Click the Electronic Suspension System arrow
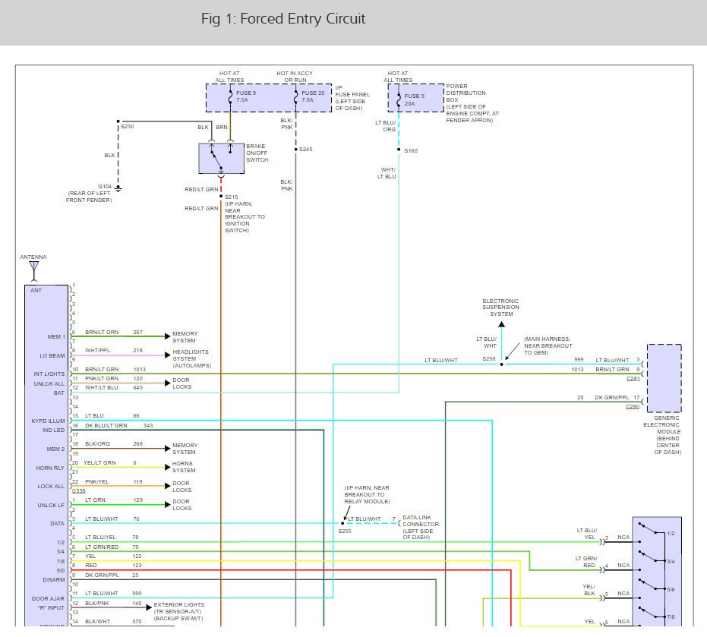Screen dimensions: 707x637 (501, 324)
